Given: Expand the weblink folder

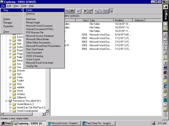Looking at the screenshot, I should point(10,87).
